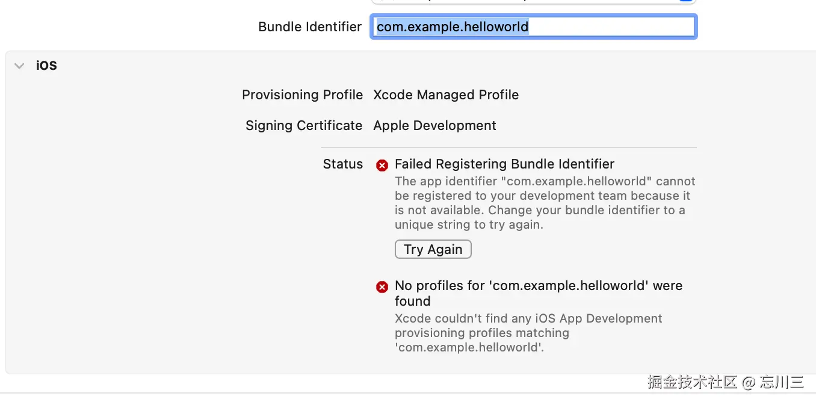Click the Xcode couldn't find profiles description
Viewport: 816px width, 402px height.
(528, 333)
